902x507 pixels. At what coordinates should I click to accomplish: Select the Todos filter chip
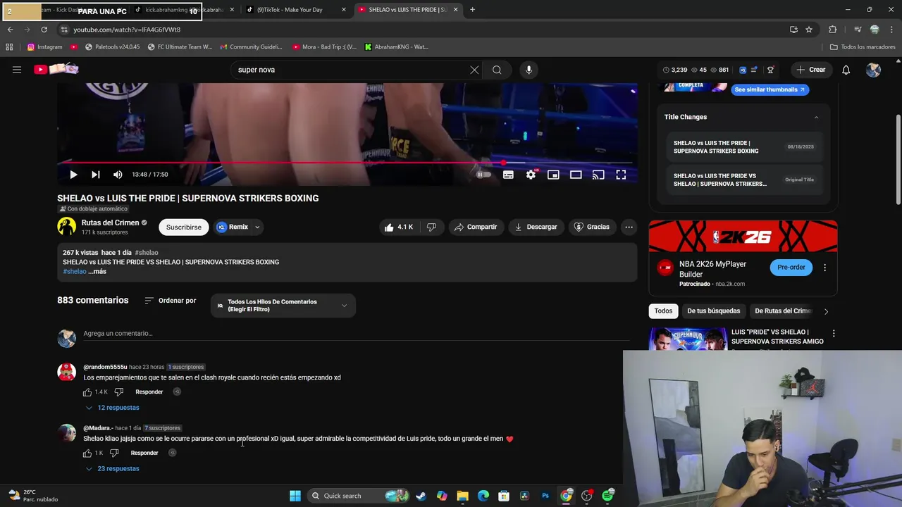click(663, 311)
